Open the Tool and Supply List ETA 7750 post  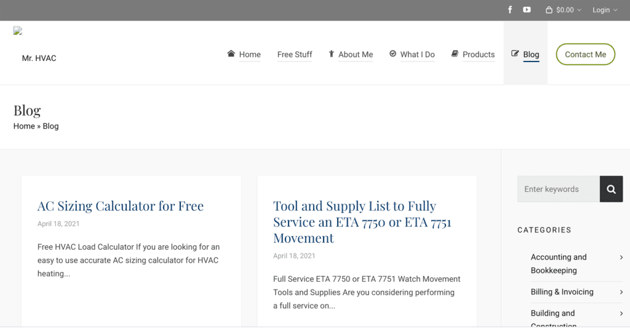point(362,222)
